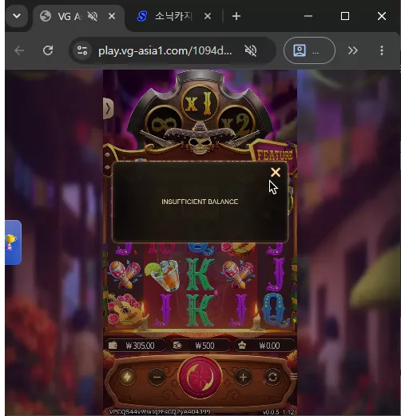Click the wallet balance ₩305.00 display
This screenshot has width=401, height=416.
pos(135,346)
